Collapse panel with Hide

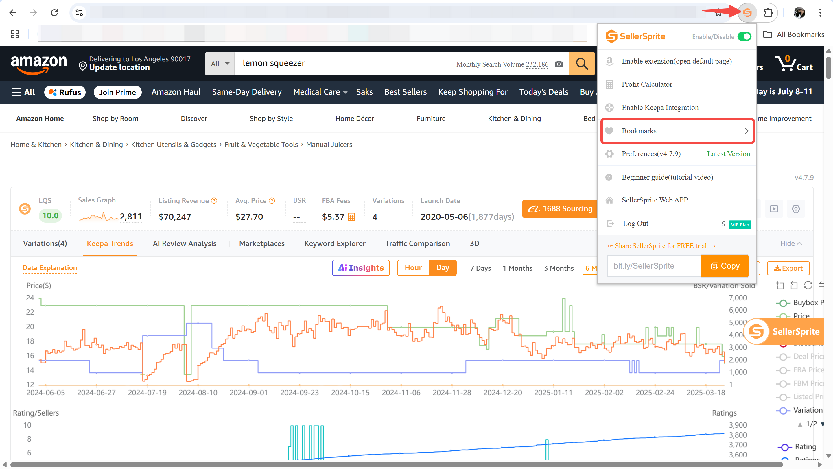tap(791, 243)
